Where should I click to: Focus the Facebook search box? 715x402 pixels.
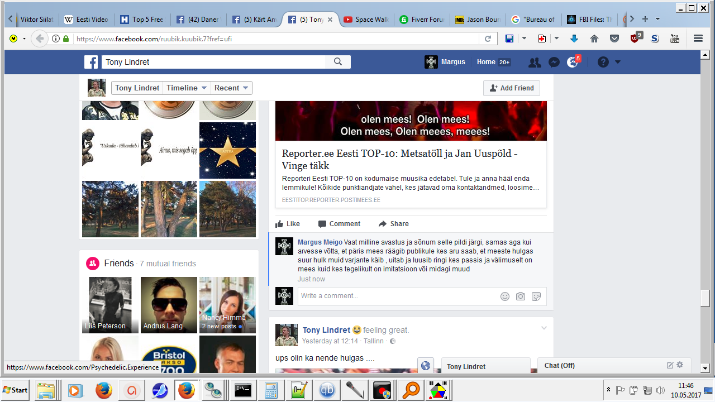tap(214, 62)
